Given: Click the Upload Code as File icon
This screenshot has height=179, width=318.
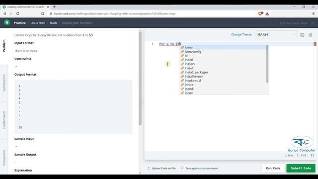Looking at the screenshot, I should [x=149, y=168].
